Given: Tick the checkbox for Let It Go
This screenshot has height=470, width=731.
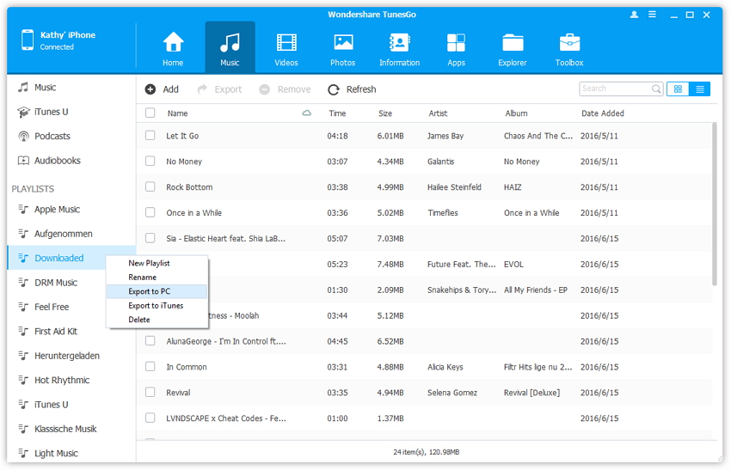Looking at the screenshot, I should (x=150, y=136).
